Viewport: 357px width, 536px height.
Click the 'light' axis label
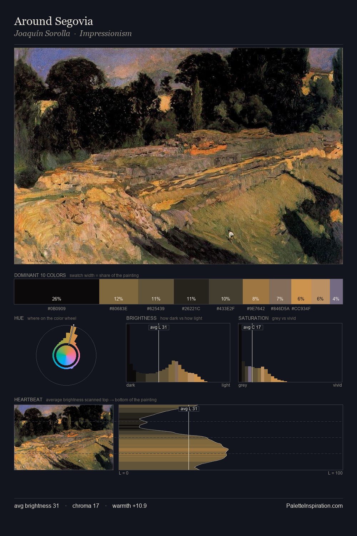pyautogui.click(x=226, y=385)
